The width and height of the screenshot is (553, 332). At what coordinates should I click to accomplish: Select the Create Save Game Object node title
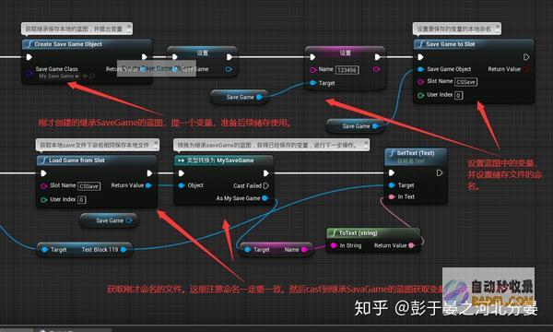point(68,44)
